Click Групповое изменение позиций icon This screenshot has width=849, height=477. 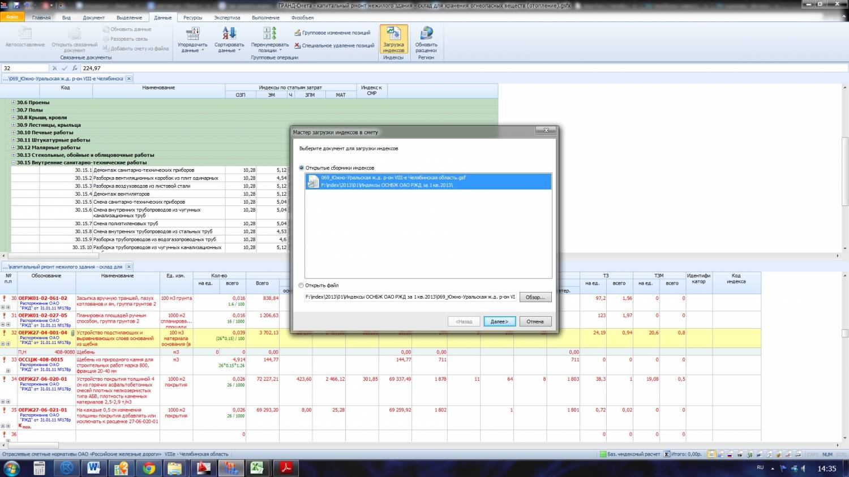coord(298,33)
